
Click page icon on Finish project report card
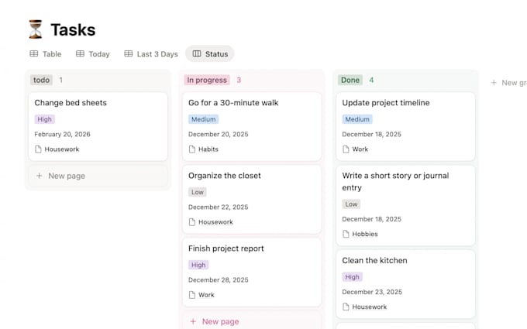coord(192,295)
